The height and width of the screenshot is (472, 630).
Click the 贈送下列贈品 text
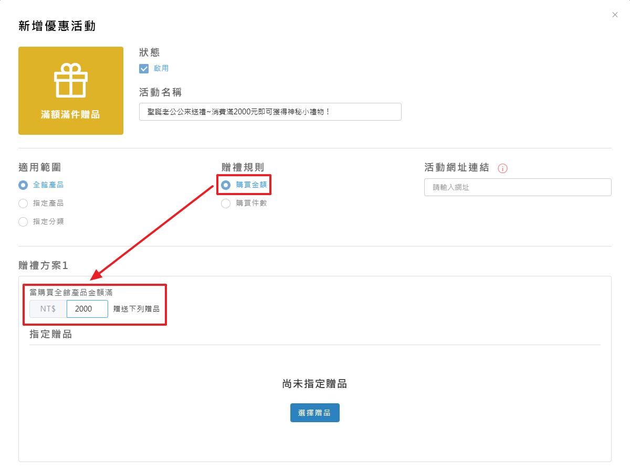click(x=136, y=309)
